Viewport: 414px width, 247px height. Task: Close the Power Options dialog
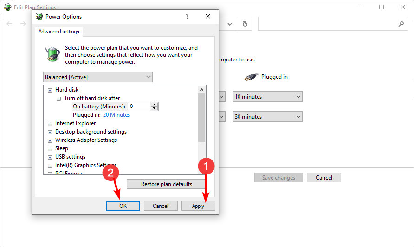click(208, 16)
